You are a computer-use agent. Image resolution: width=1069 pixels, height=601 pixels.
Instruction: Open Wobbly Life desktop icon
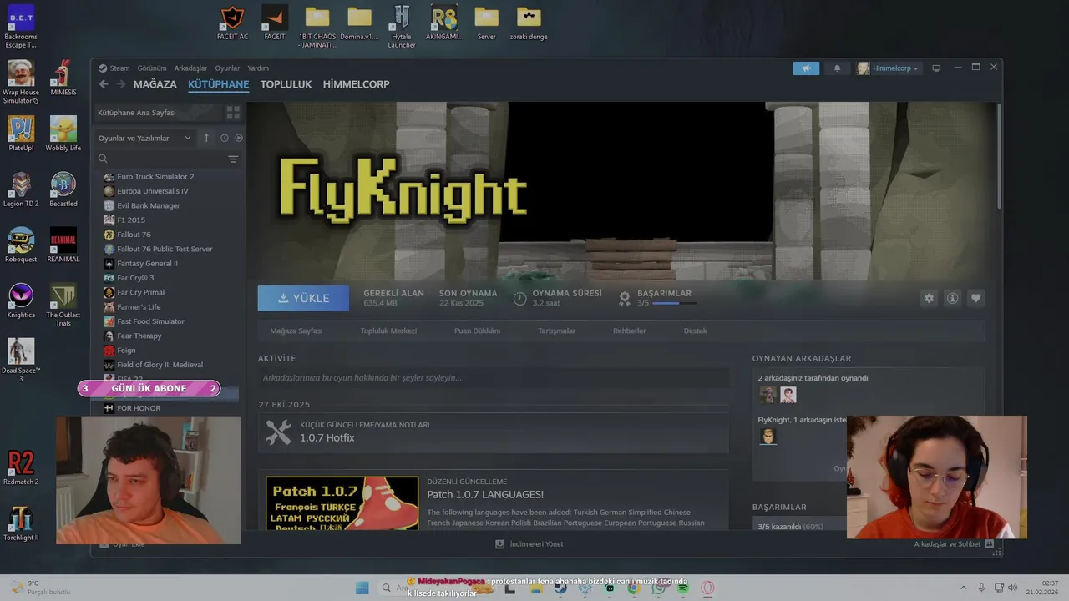pos(63,134)
